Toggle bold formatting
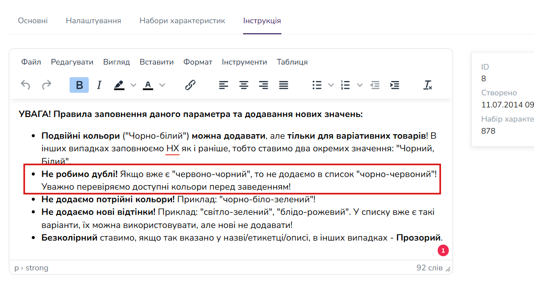The height and width of the screenshot is (291, 534). click(79, 85)
